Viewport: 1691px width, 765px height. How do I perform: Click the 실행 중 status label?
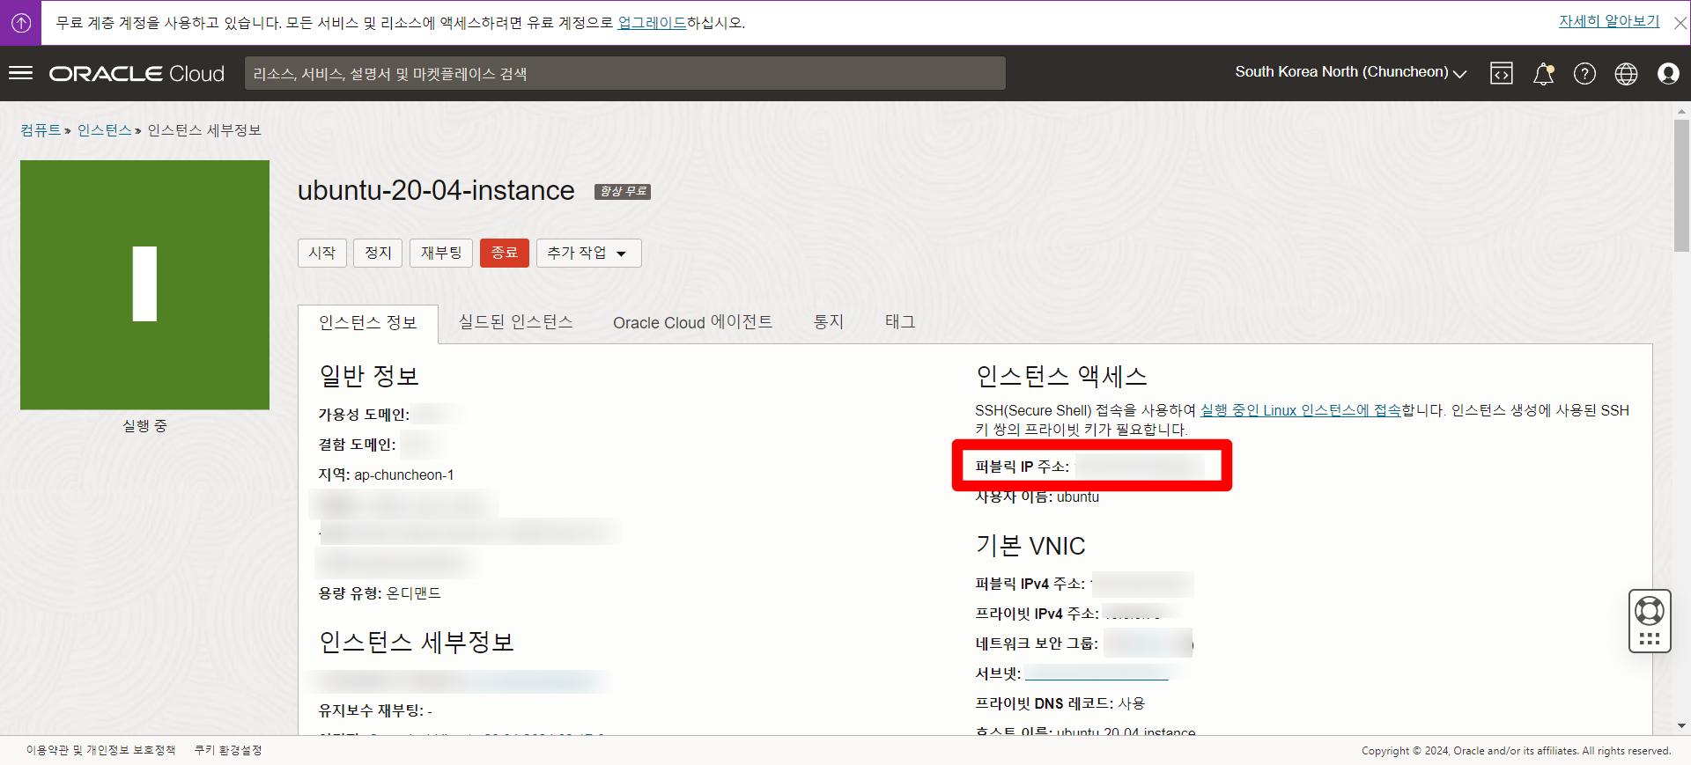coord(144,426)
